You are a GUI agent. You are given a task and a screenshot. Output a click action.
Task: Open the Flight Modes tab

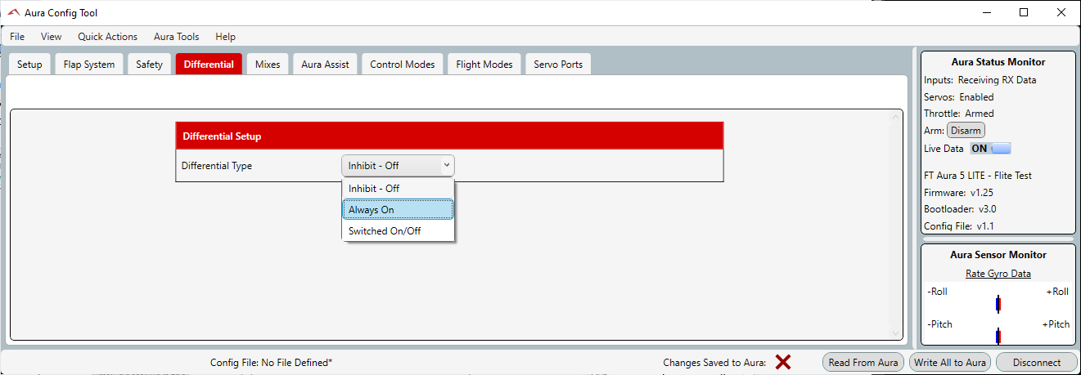[484, 65]
